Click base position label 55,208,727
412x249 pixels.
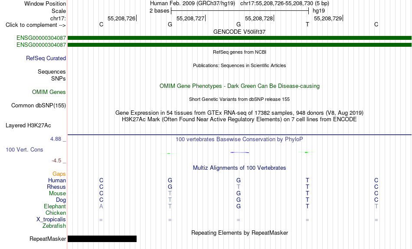pos(190,18)
